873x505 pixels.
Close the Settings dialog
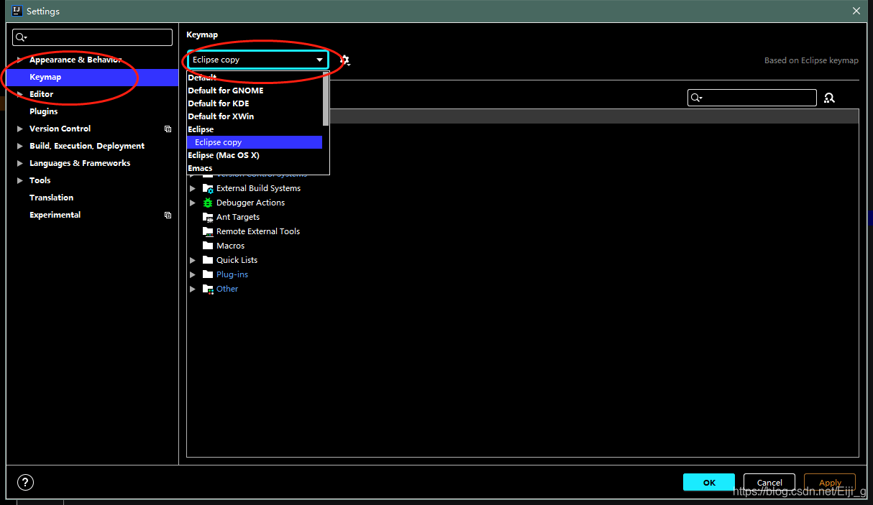pos(856,11)
